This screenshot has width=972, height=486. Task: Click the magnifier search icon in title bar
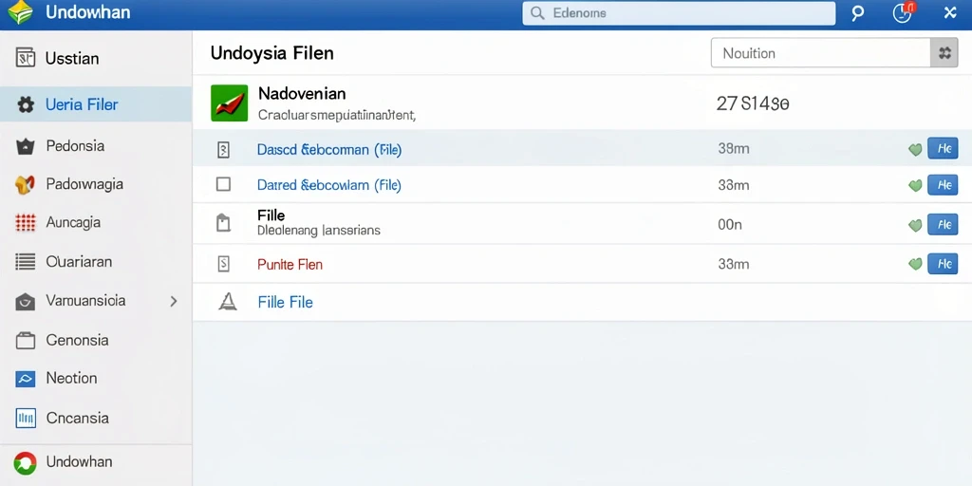pyautogui.click(x=857, y=13)
